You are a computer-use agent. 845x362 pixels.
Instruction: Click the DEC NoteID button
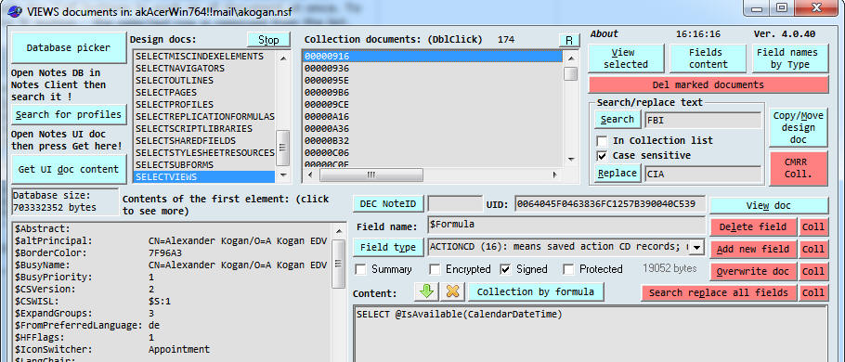click(388, 204)
